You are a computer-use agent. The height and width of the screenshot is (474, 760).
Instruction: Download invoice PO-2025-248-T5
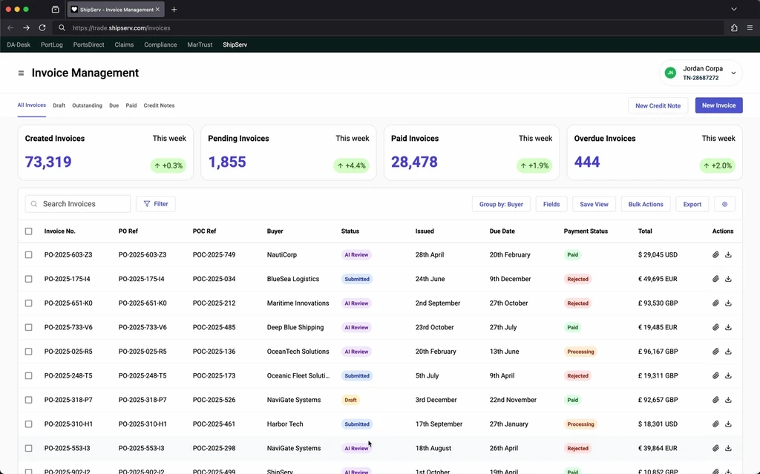[728, 375]
